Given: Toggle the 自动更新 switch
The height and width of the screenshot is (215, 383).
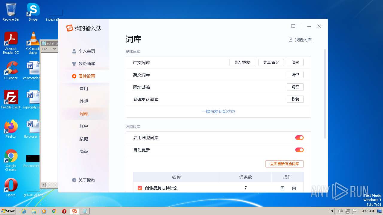Looking at the screenshot, I should 300,150.
